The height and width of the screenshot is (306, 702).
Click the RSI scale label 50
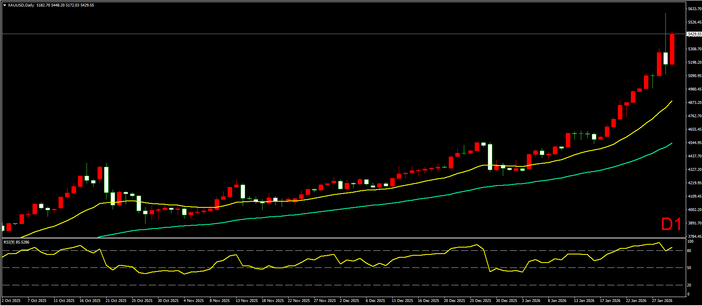(689, 268)
